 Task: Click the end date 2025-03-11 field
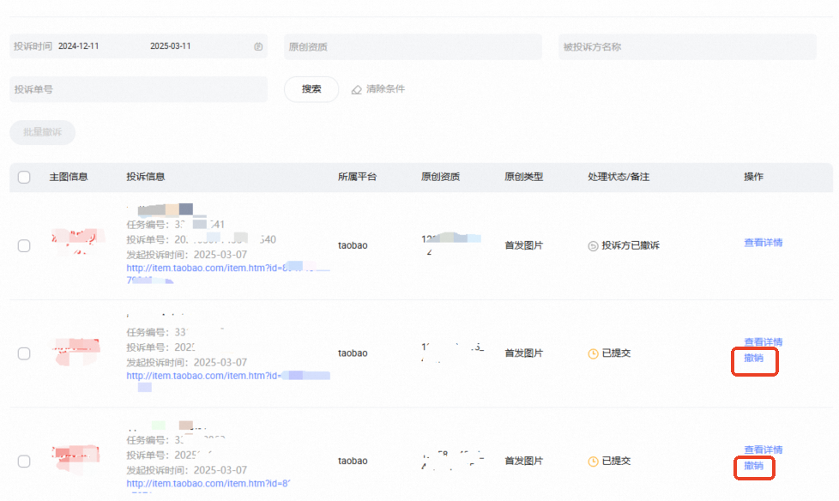171,46
